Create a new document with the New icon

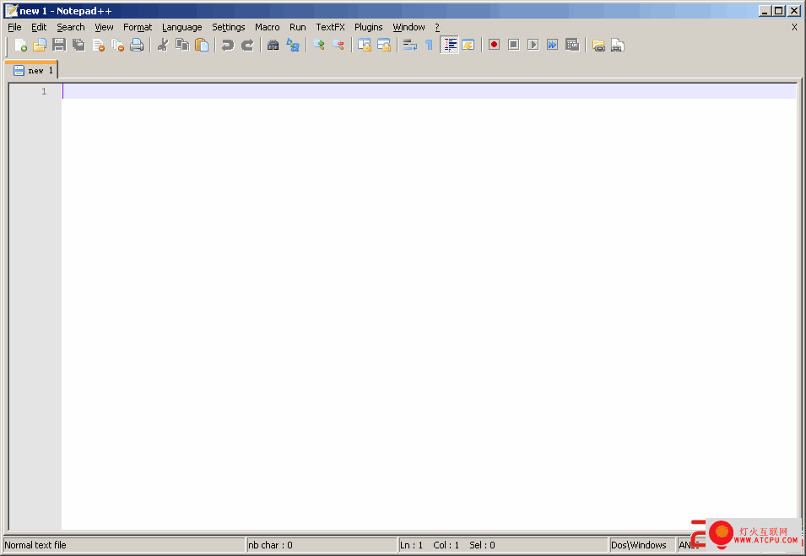coord(20,46)
